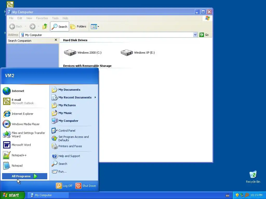Viewport: 266px width, 199px height.
Task: Click the Back toolbar button
Action: click(16, 26)
